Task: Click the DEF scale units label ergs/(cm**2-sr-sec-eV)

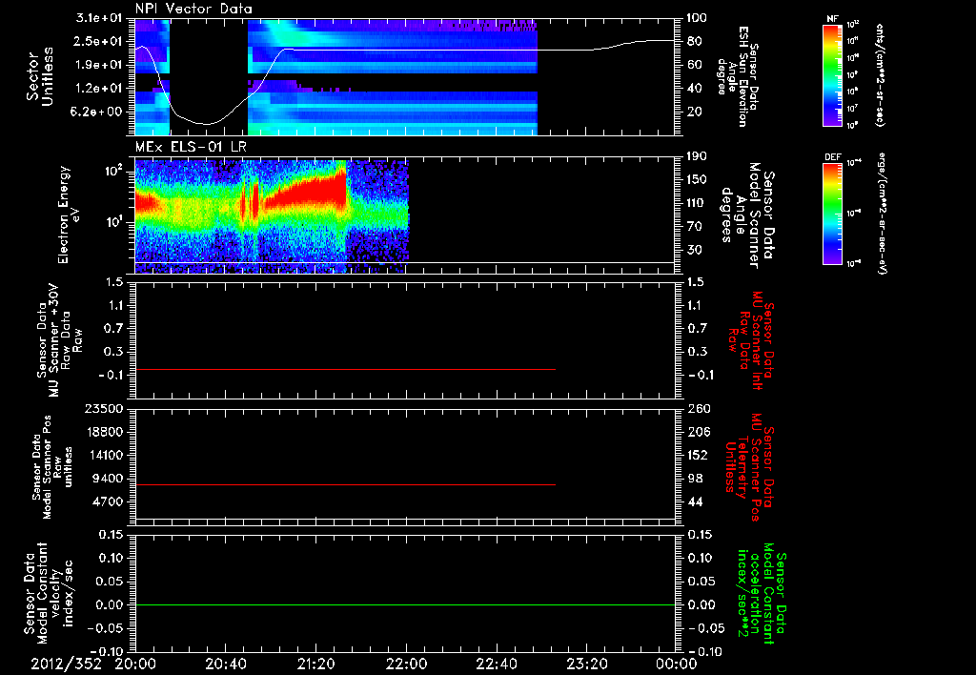Action: click(881, 213)
